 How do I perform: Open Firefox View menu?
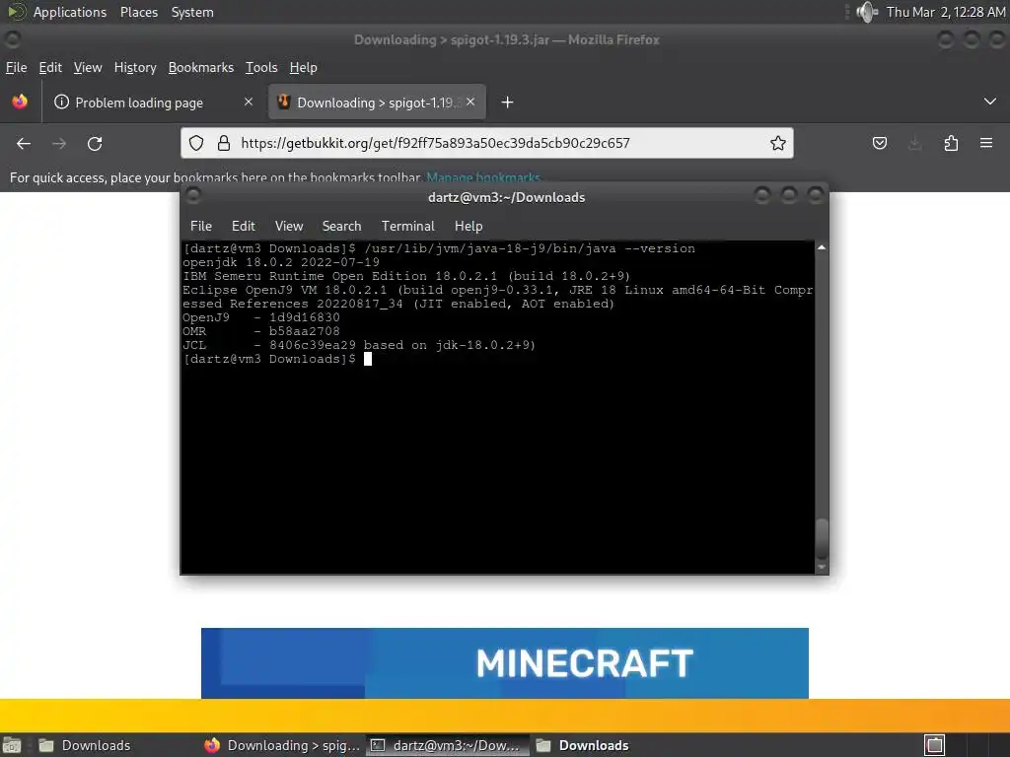88,68
